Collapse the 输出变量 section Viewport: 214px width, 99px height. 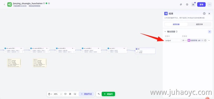tap(165, 31)
